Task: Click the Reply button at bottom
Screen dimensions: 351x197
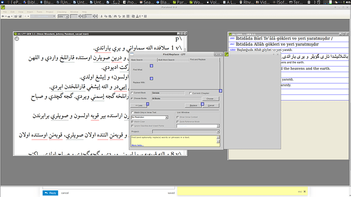Action: (x=50, y=193)
